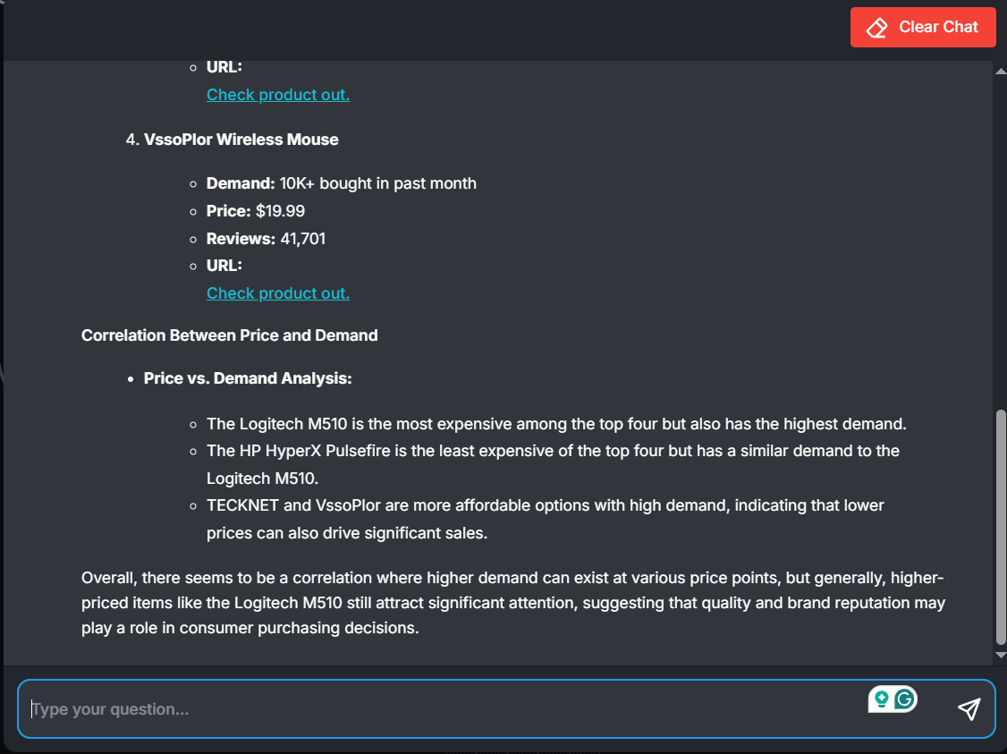
Task: Click the 'Correlation Between Price and Demand' heading
Action: [x=229, y=335]
